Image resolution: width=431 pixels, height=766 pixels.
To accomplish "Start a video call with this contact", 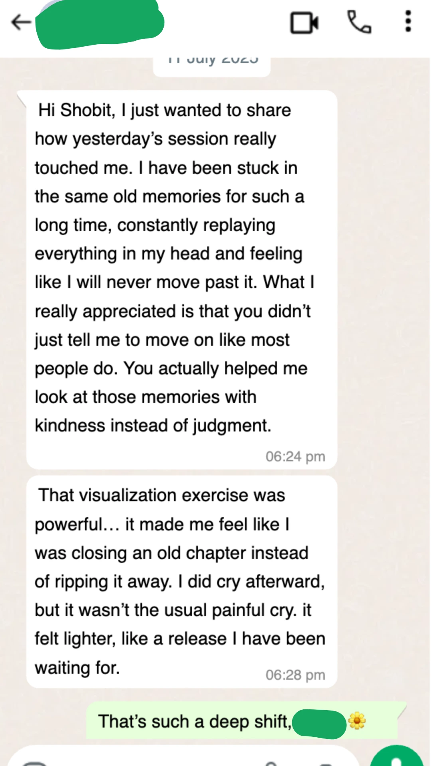I will click(x=304, y=23).
